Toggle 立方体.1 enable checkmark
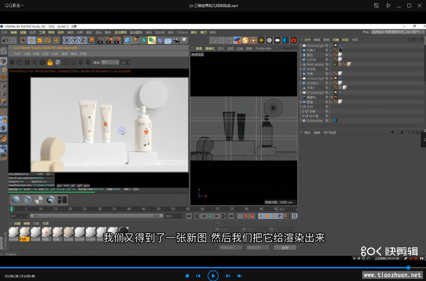 [331, 83]
